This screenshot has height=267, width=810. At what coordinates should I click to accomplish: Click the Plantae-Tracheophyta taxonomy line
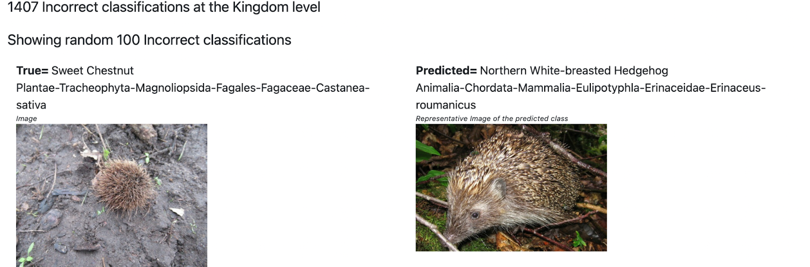pos(193,88)
